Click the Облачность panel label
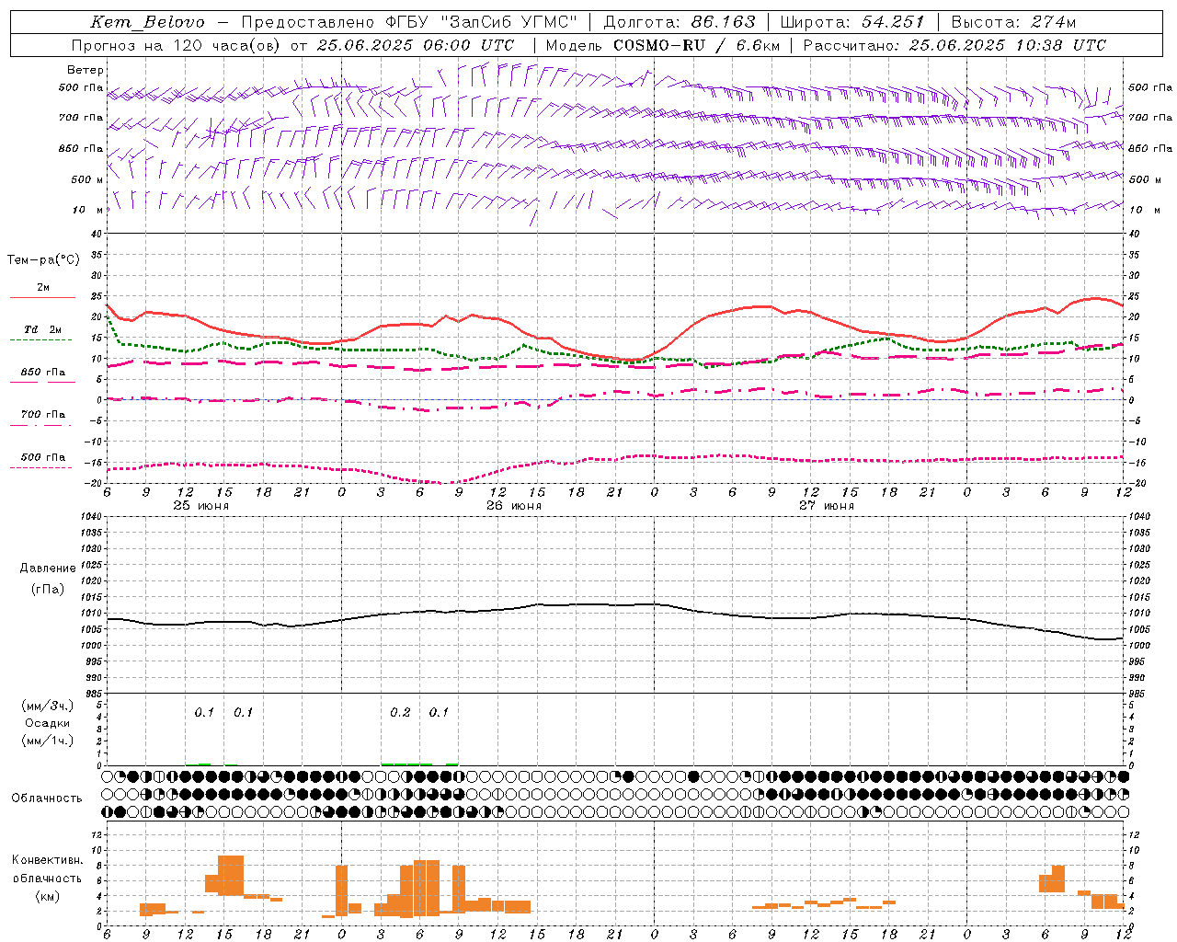 click(x=47, y=798)
